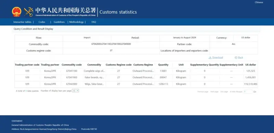Click the Flow value Import
The image size is (274, 133).
pos(87,38)
